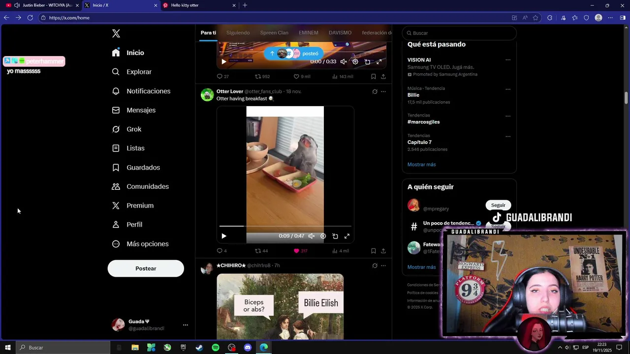Switch to Hello kitty otter Pinterest tab

click(x=199, y=5)
